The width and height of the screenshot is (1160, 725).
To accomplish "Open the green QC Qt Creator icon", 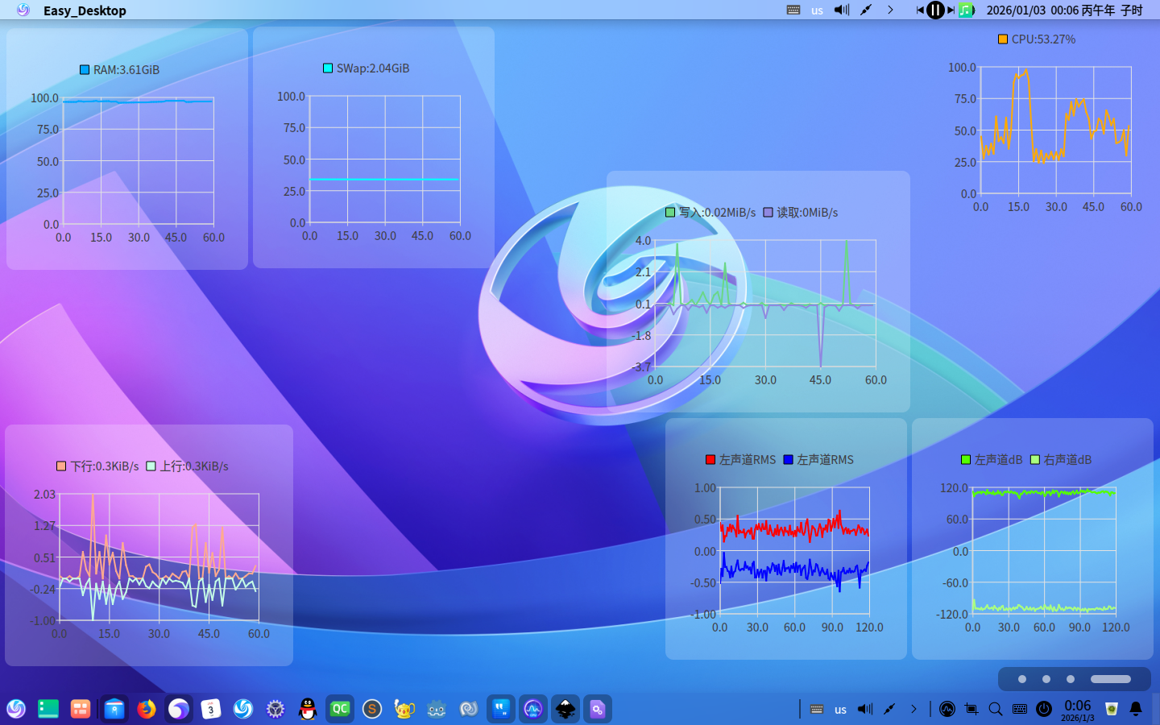I will [x=340, y=709].
